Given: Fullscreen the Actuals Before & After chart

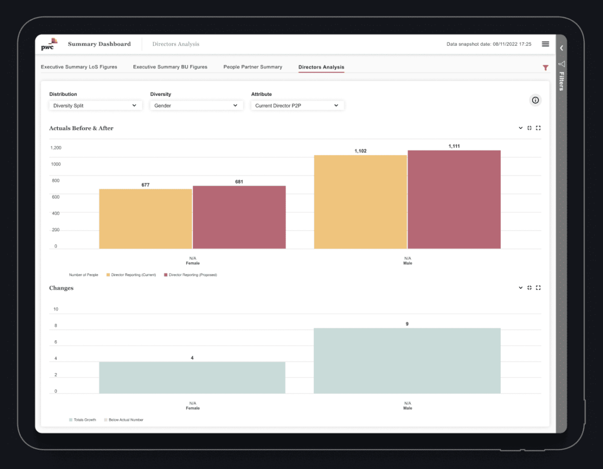Looking at the screenshot, I should click(538, 128).
